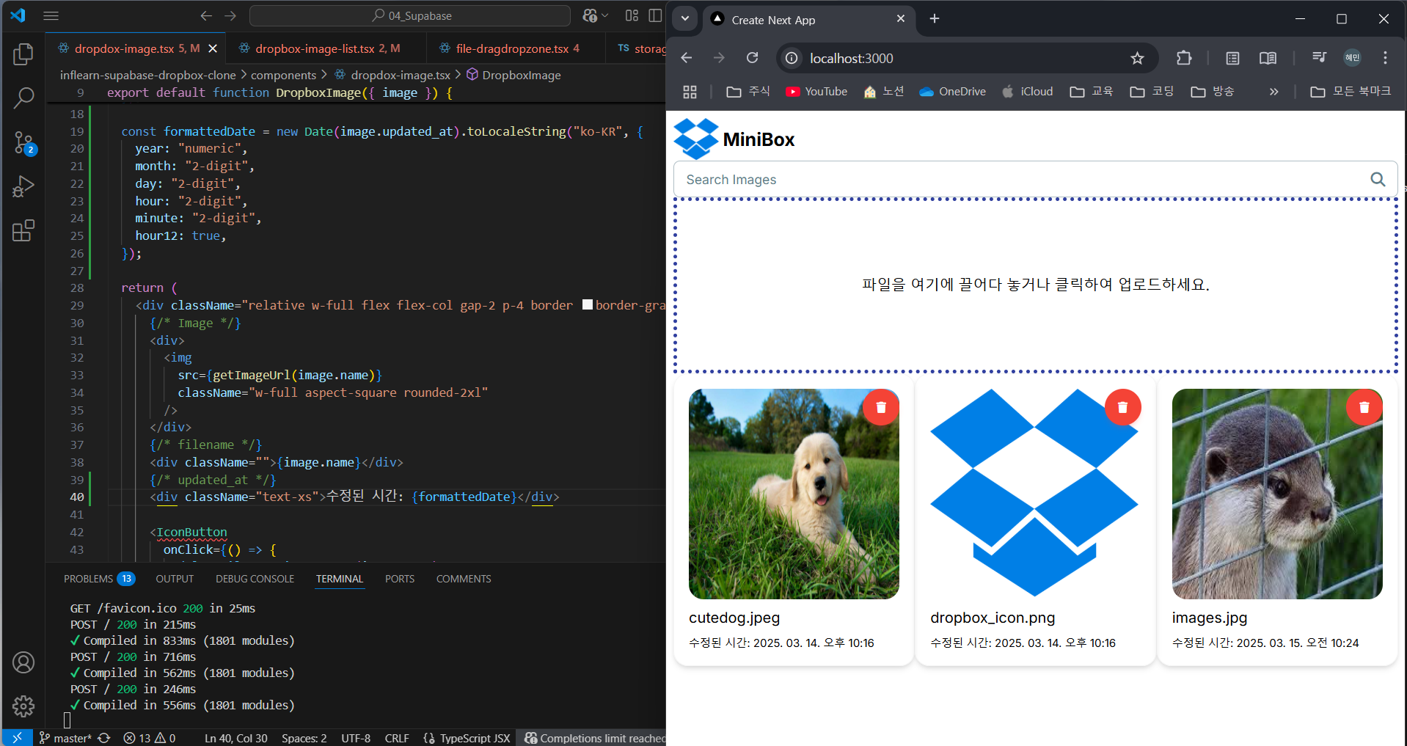Click the master branch in status bar

click(x=65, y=738)
